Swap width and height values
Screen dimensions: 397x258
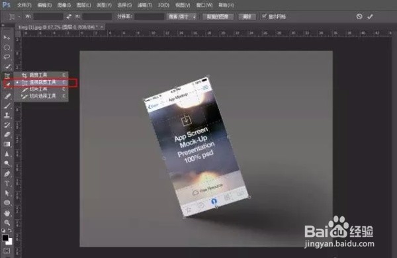pyautogui.click(x=69, y=17)
